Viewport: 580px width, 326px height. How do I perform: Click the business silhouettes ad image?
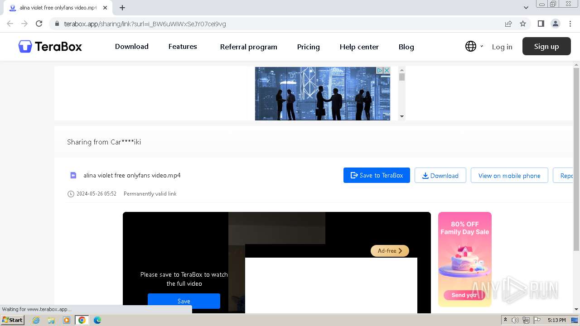pos(323,94)
